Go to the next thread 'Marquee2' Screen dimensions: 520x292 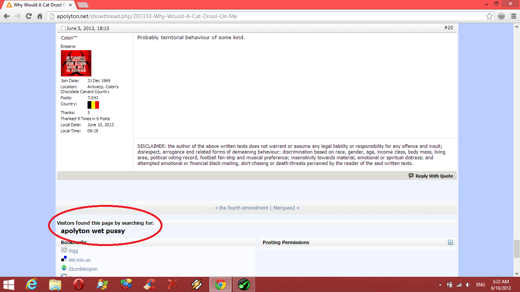[286, 208]
